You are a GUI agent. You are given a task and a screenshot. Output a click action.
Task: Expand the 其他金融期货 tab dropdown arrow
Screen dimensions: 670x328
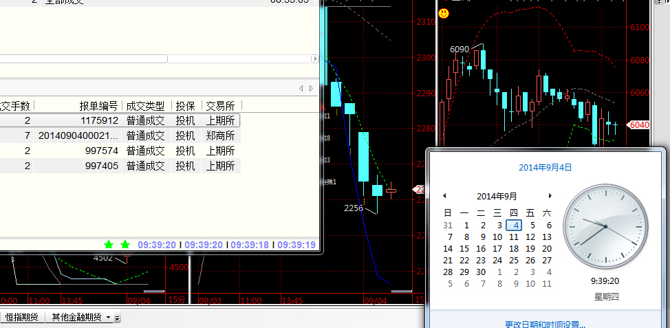[x=108, y=317]
